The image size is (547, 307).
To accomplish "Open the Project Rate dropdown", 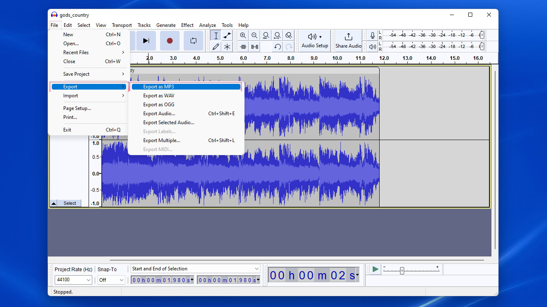I will pyautogui.click(x=73, y=280).
